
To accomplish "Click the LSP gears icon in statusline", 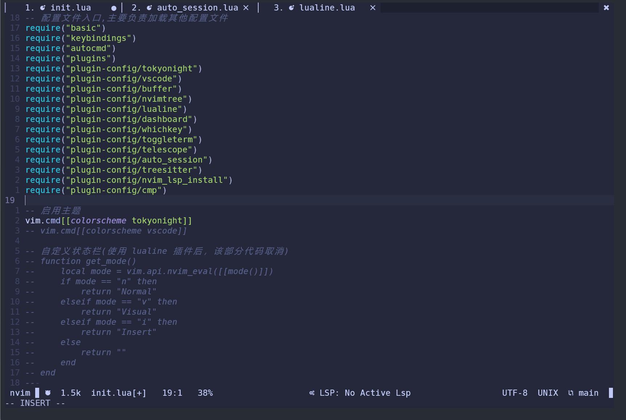I will [312, 393].
